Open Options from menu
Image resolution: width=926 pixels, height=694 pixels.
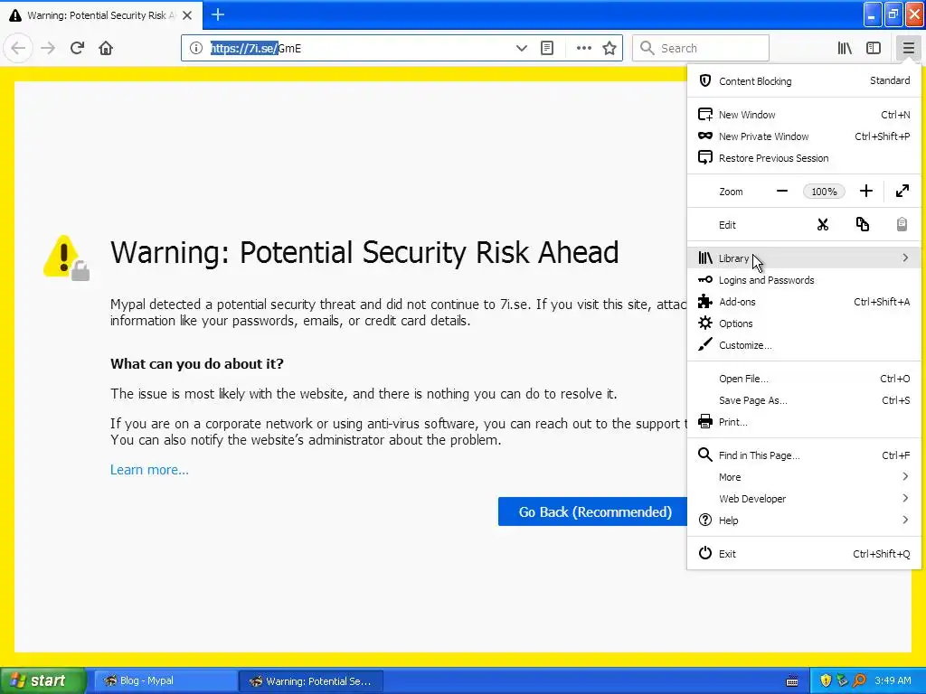[x=804, y=324]
